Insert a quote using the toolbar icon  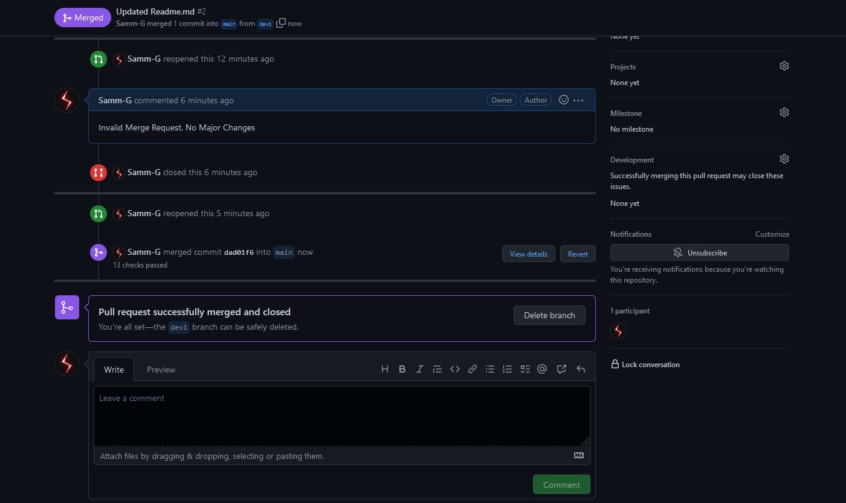click(437, 369)
